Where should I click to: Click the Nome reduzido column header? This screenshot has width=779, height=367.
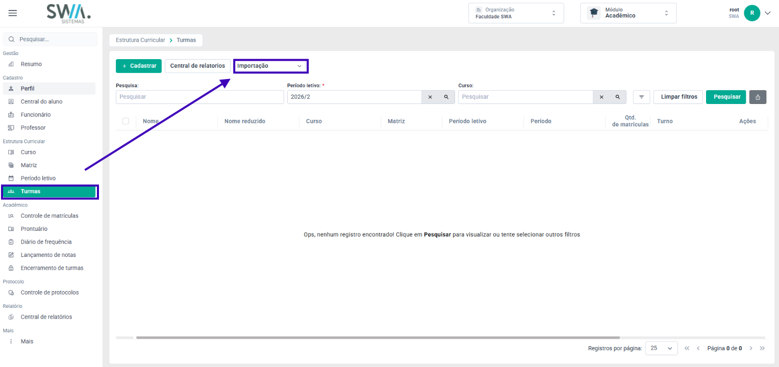click(x=245, y=121)
